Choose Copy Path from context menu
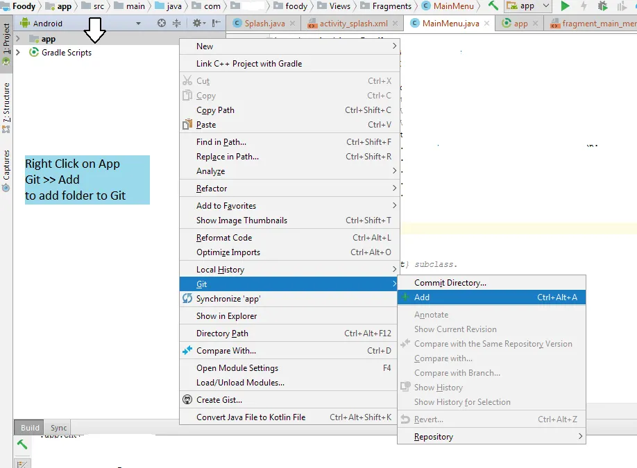The height and width of the screenshot is (468, 637). 289,110
